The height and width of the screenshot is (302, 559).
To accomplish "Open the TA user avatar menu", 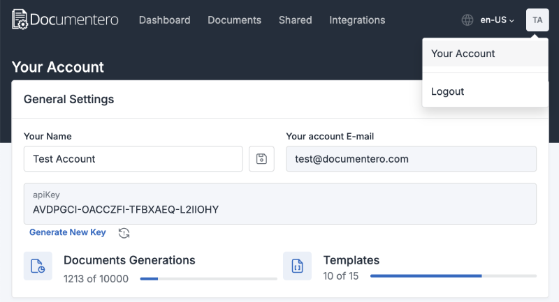I will pyautogui.click(x=537, y=20).
